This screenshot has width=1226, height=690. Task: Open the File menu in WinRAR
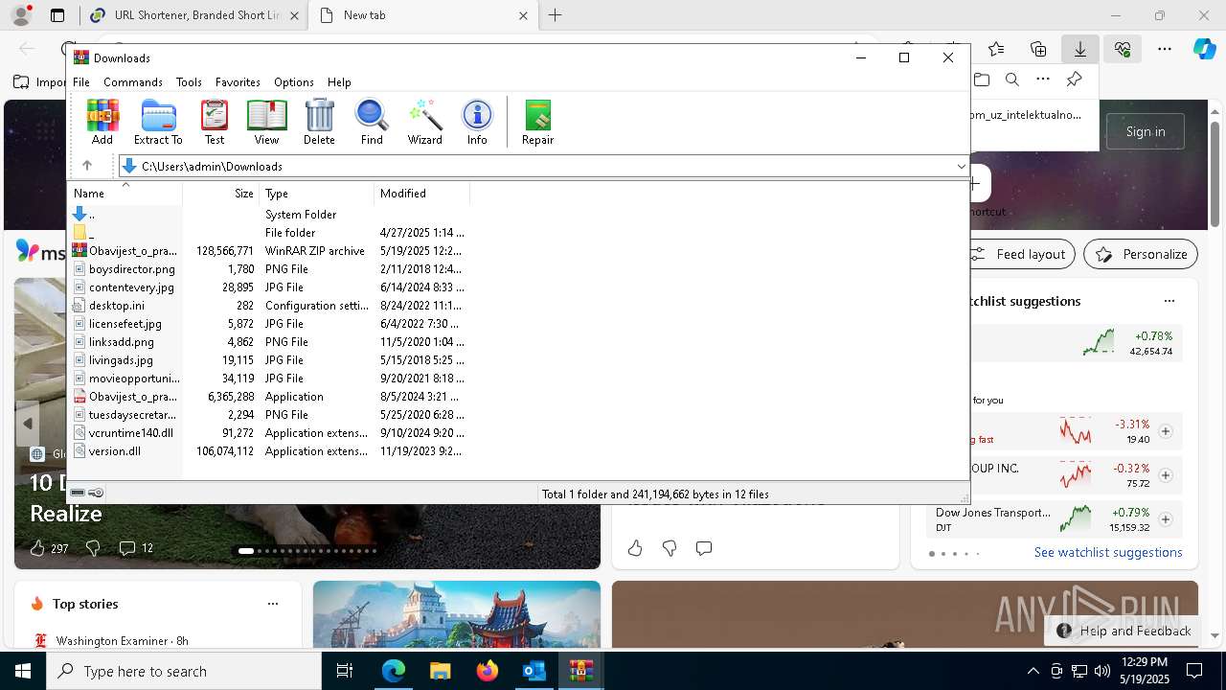pos(81,82)
